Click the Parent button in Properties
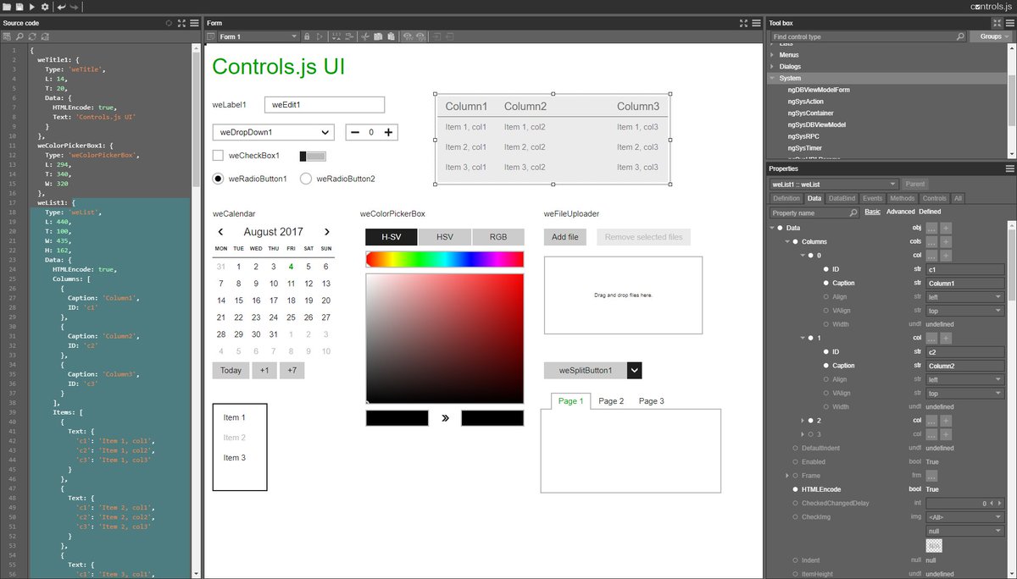Screen dimensions: 1017x579 point(915,184)
